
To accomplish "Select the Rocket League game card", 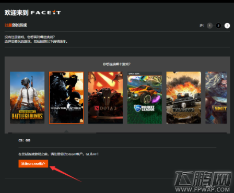I will pos(145,98).
